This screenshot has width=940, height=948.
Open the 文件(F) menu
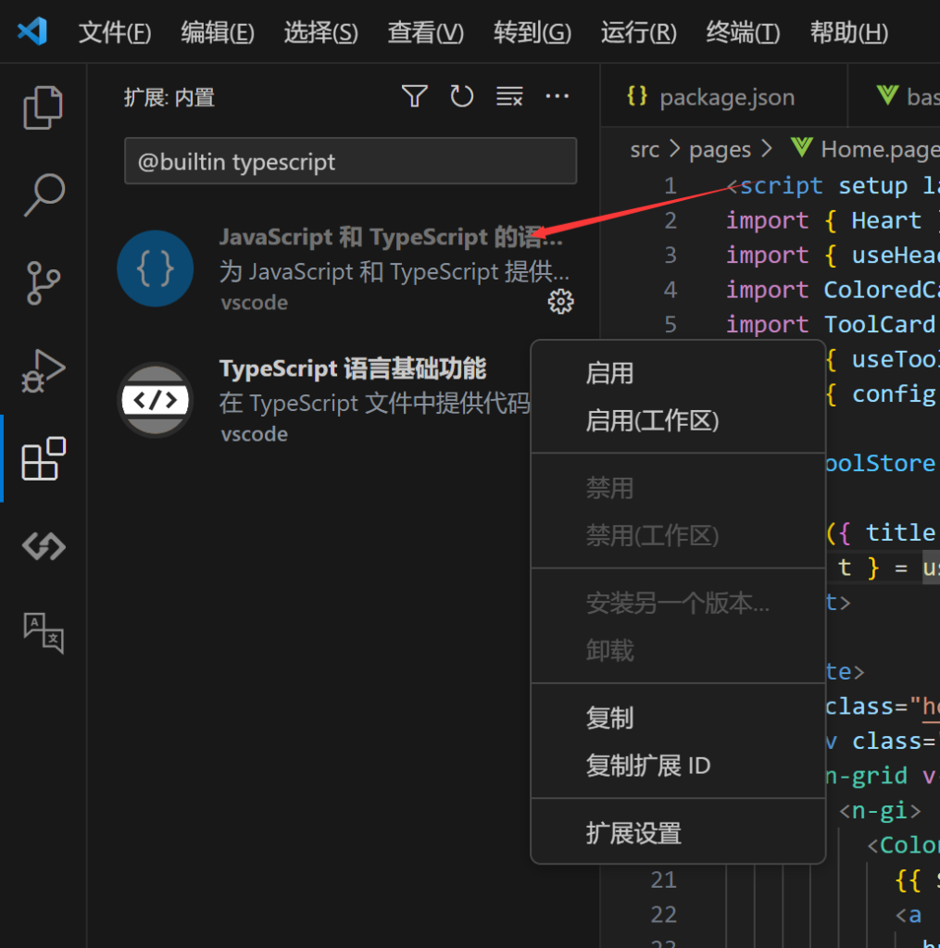114,32
